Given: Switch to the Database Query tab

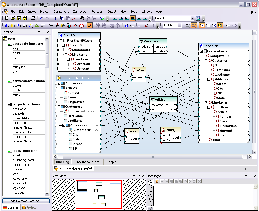Looking at the screenshot, I should point(88,162).
